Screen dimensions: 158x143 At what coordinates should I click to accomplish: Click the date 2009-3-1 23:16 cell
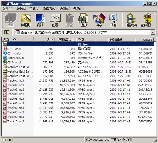click(x=120, y=58)
